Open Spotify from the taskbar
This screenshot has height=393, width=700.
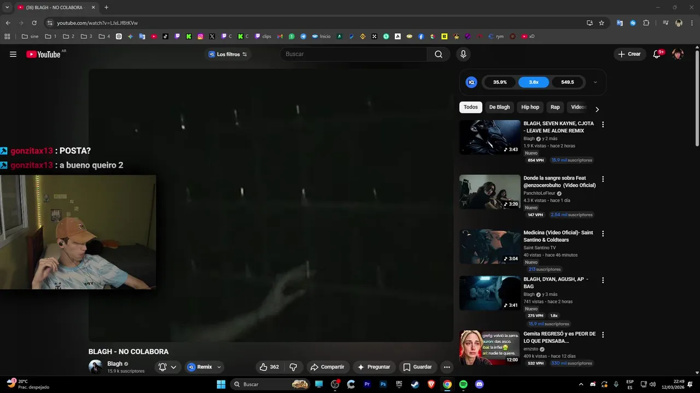463,384
